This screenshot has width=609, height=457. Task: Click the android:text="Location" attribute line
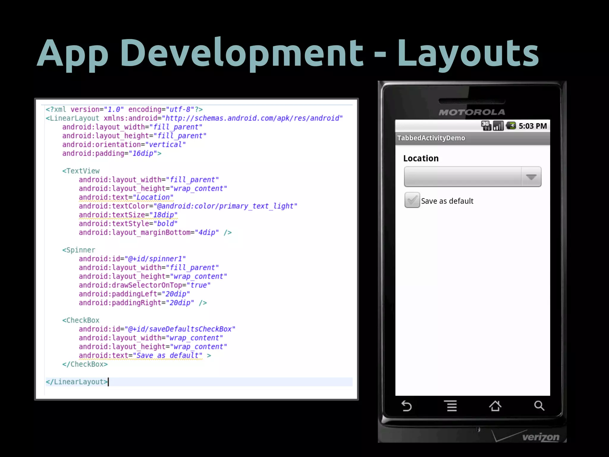click(x=126, y=197)
